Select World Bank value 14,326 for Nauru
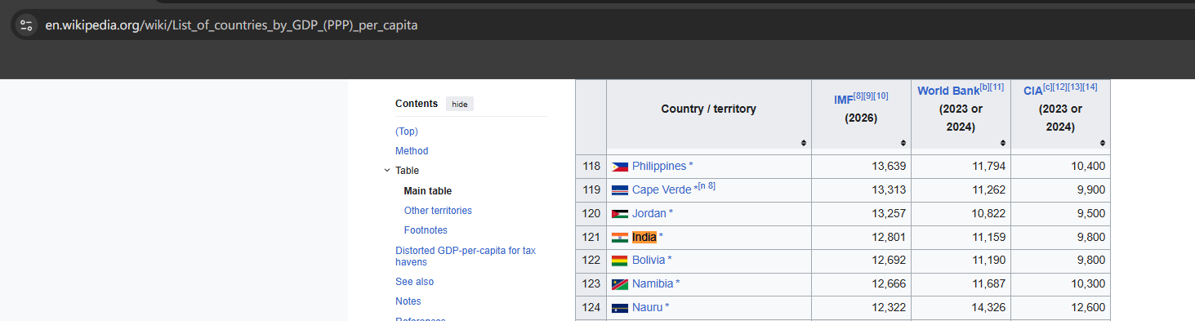 988,308
